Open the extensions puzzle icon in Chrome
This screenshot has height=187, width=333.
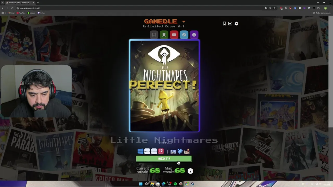(x=318, y=8)
